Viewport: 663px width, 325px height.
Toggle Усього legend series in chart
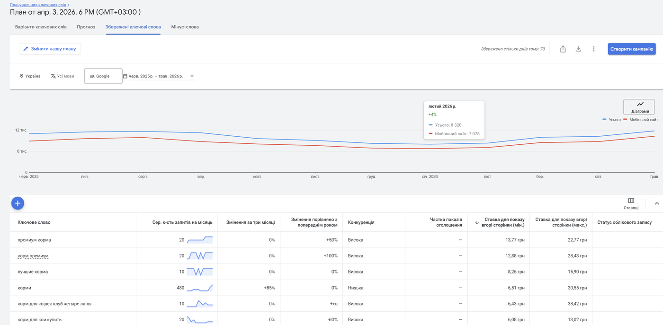[x=611, y=120]
